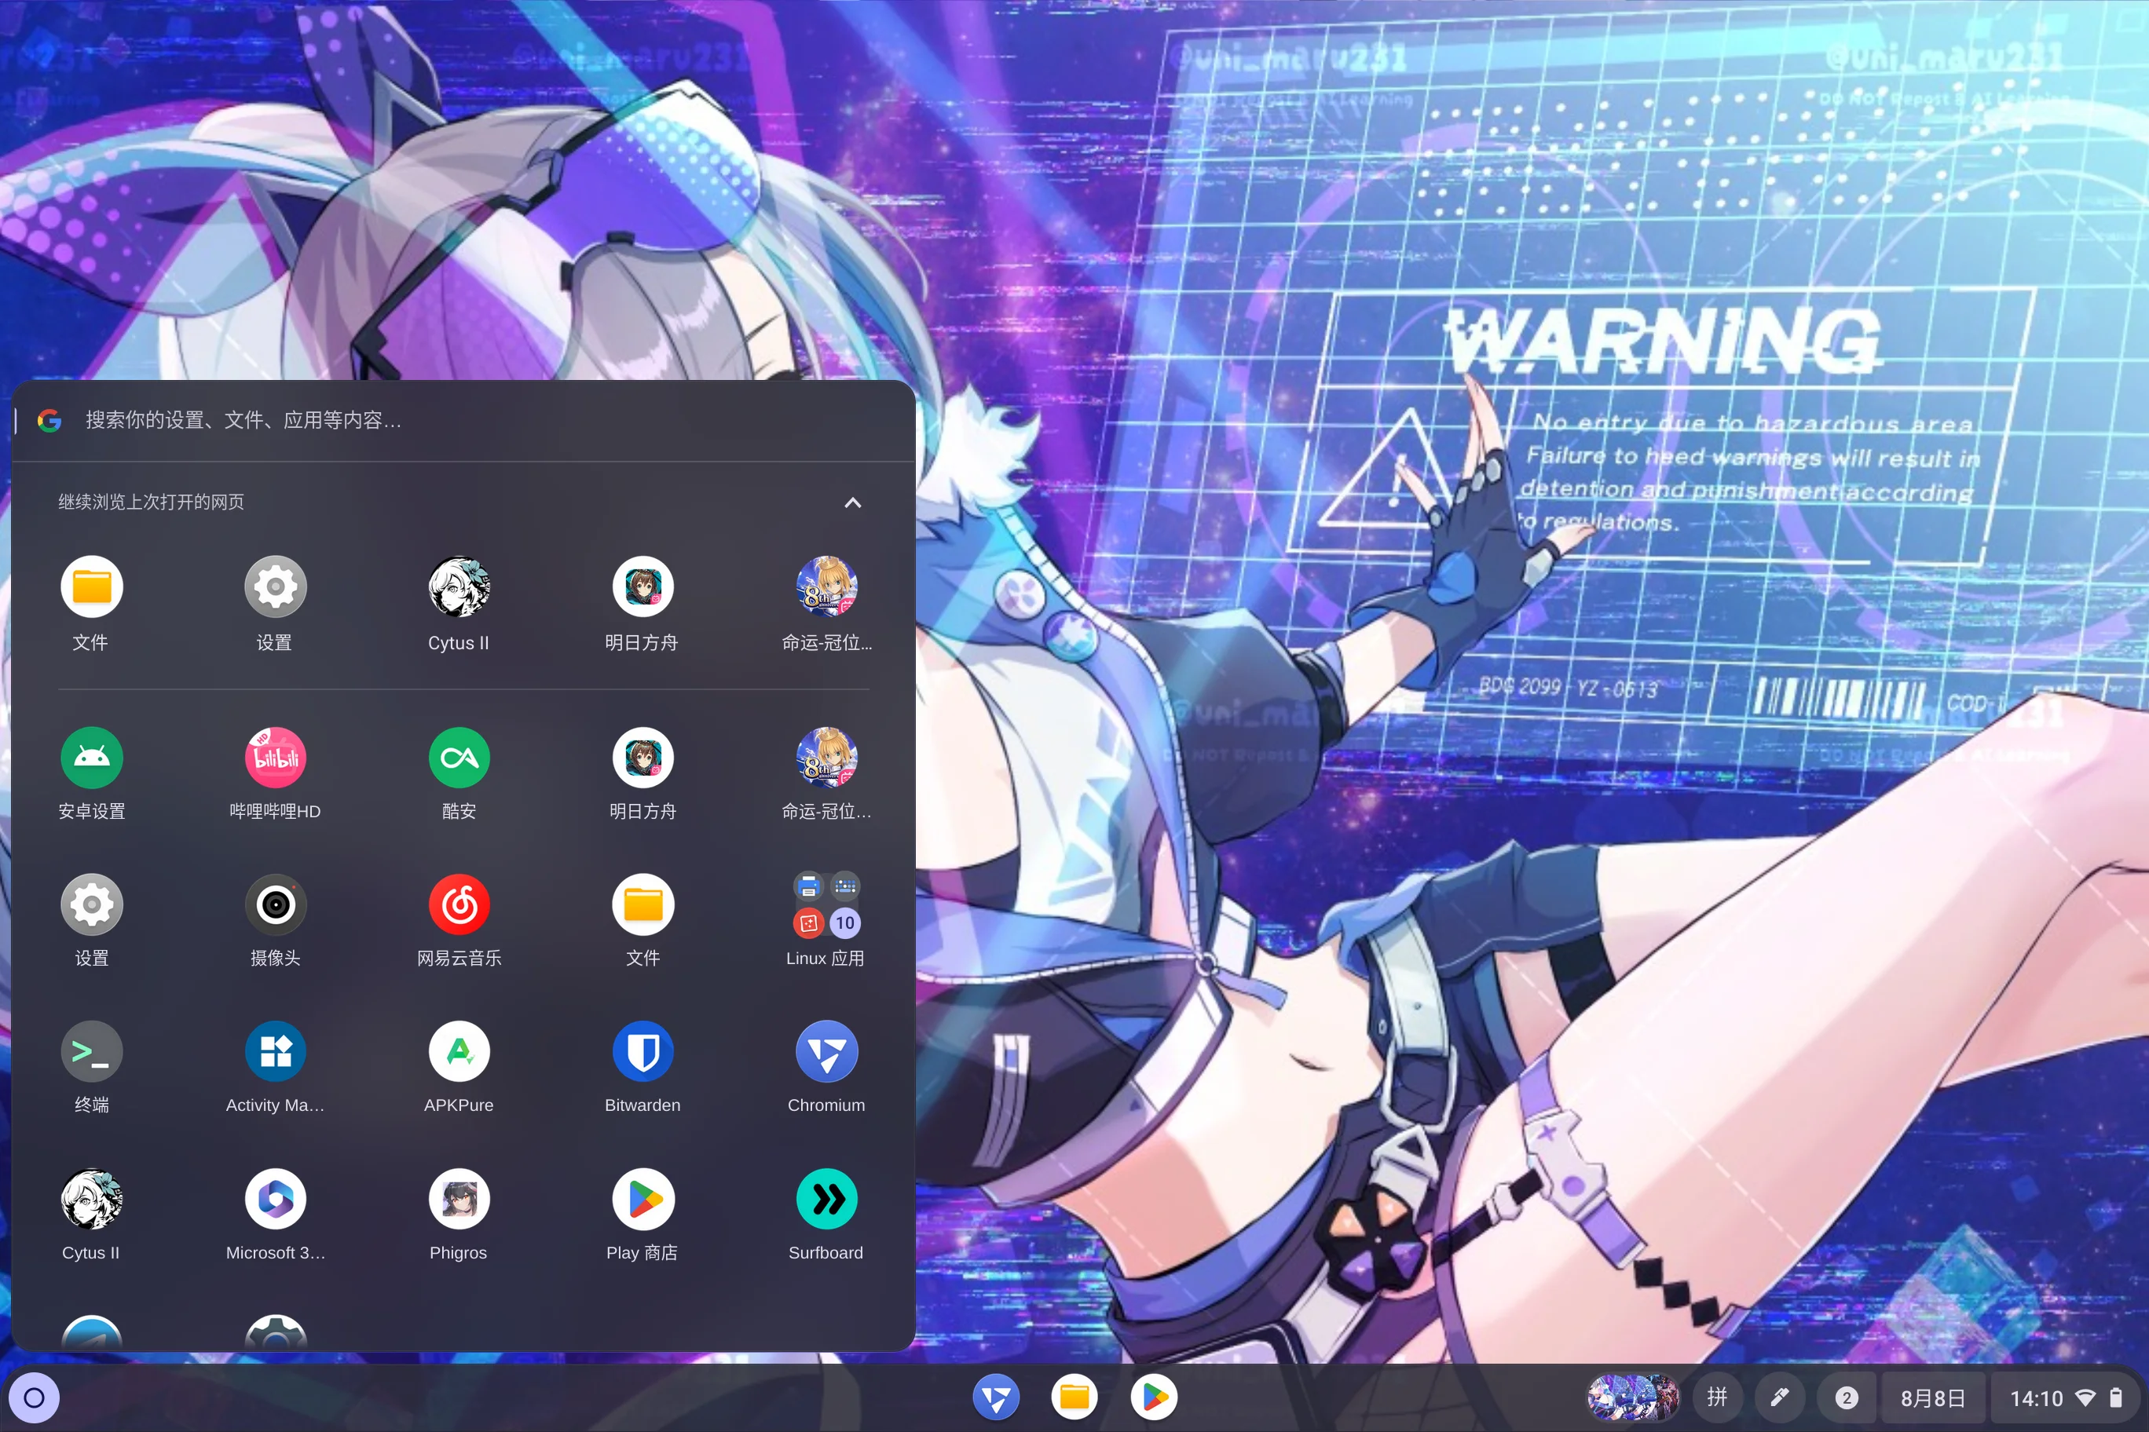Open the stylus tools pen icon
Image resolution: width=2149 pixels, height=1432 pixels.
coord(1779,1397)
